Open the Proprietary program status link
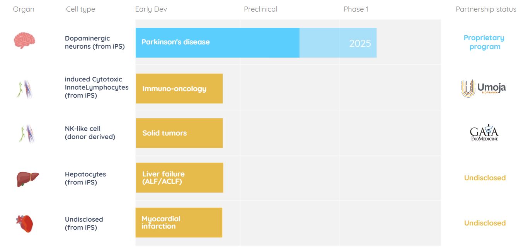 484,42
